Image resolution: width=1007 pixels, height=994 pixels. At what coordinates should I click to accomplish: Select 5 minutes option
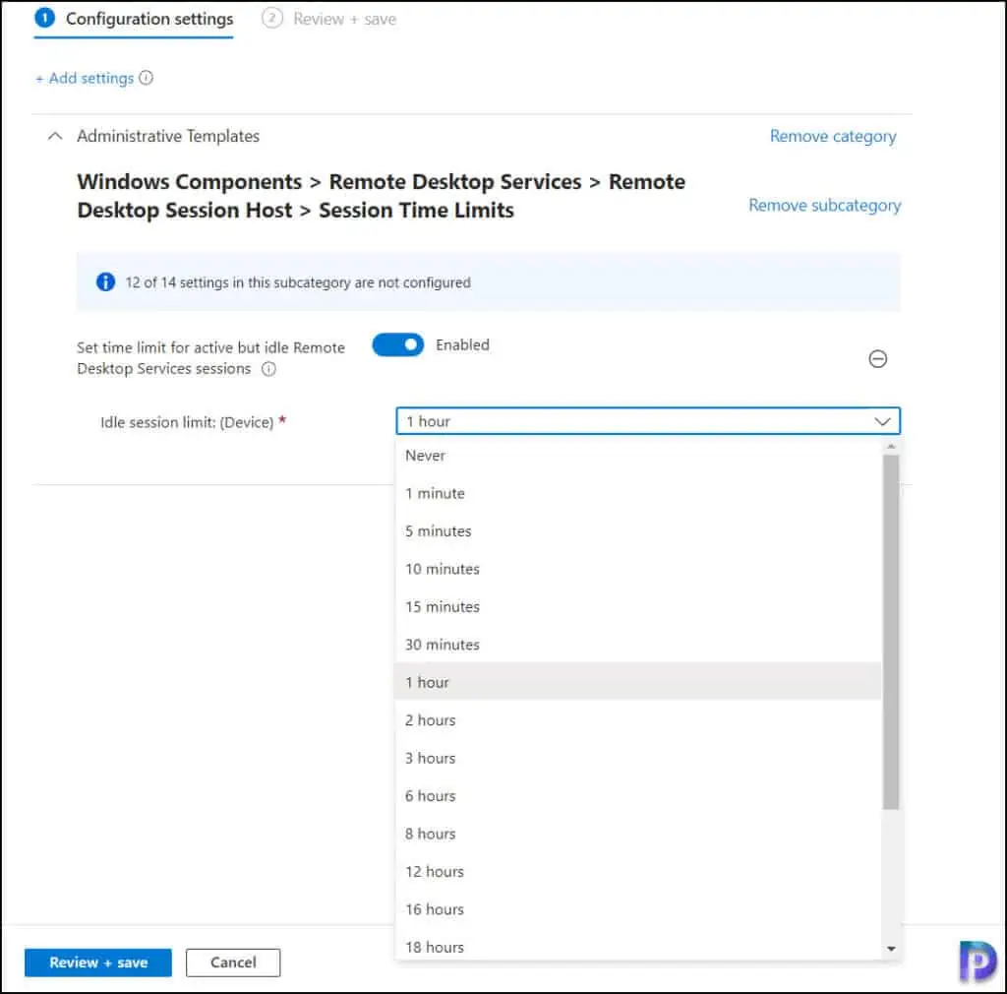tap(637, 531)
